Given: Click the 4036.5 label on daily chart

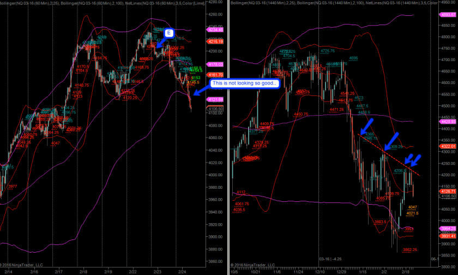Looking at the screenshot, I should (239, 210).
